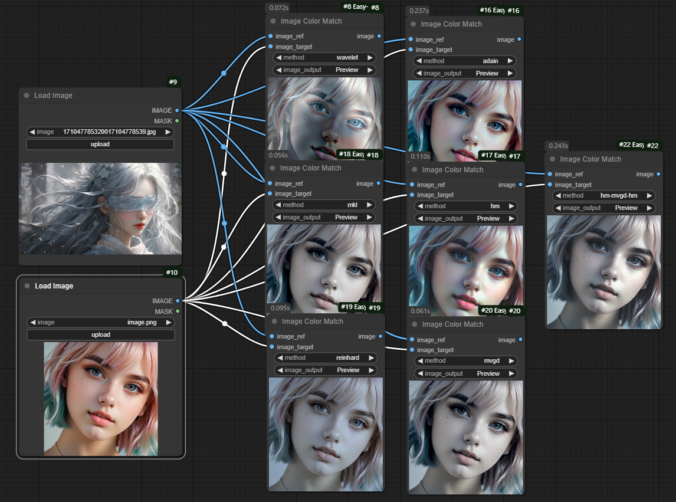Open the image_output Preview dropdown on the reinhard node

click(326, 370)
